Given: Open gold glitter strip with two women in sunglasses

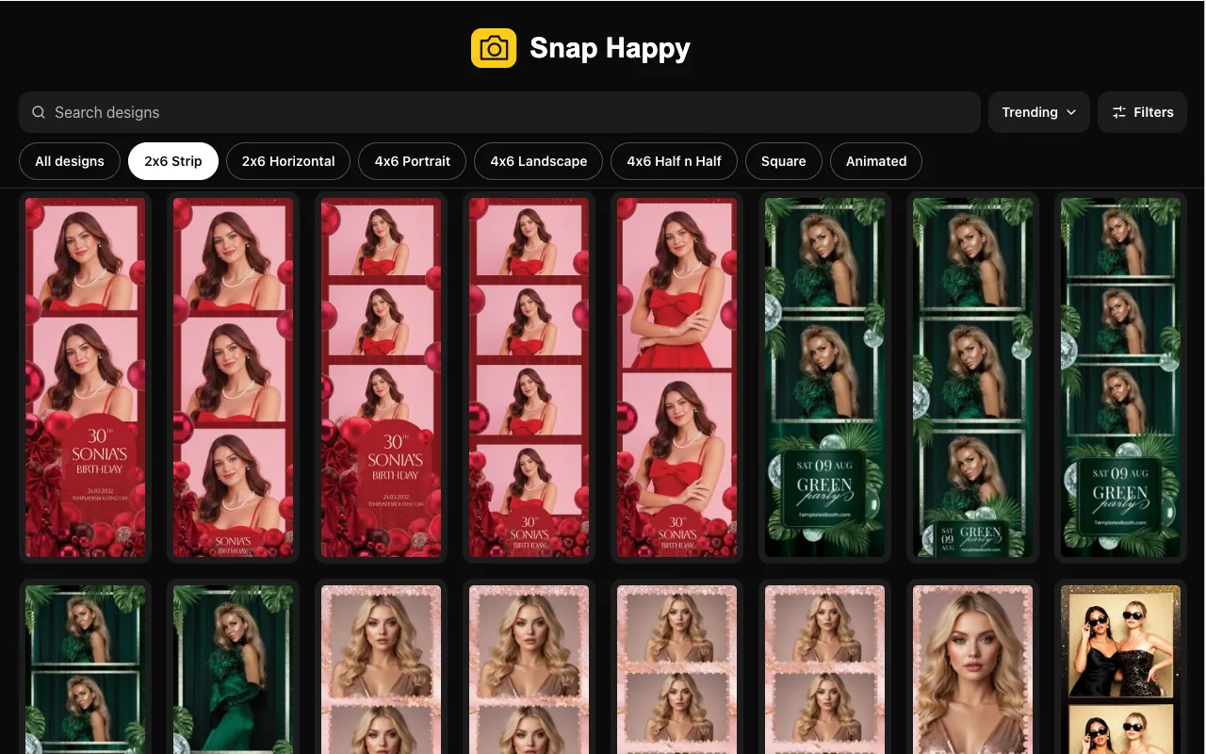Looking at the screenshot, I should [x=1121, y=667].
